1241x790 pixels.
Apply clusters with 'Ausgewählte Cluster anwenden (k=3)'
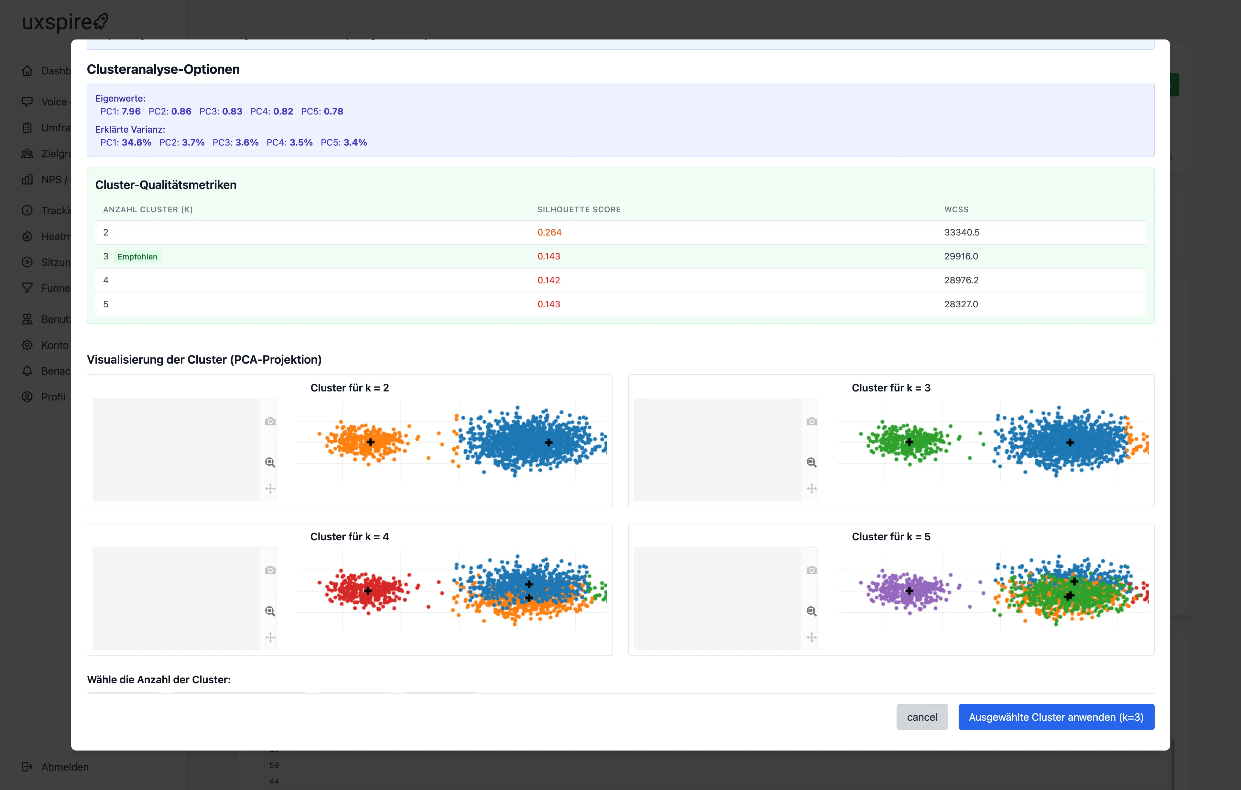tap(1056, 717)
